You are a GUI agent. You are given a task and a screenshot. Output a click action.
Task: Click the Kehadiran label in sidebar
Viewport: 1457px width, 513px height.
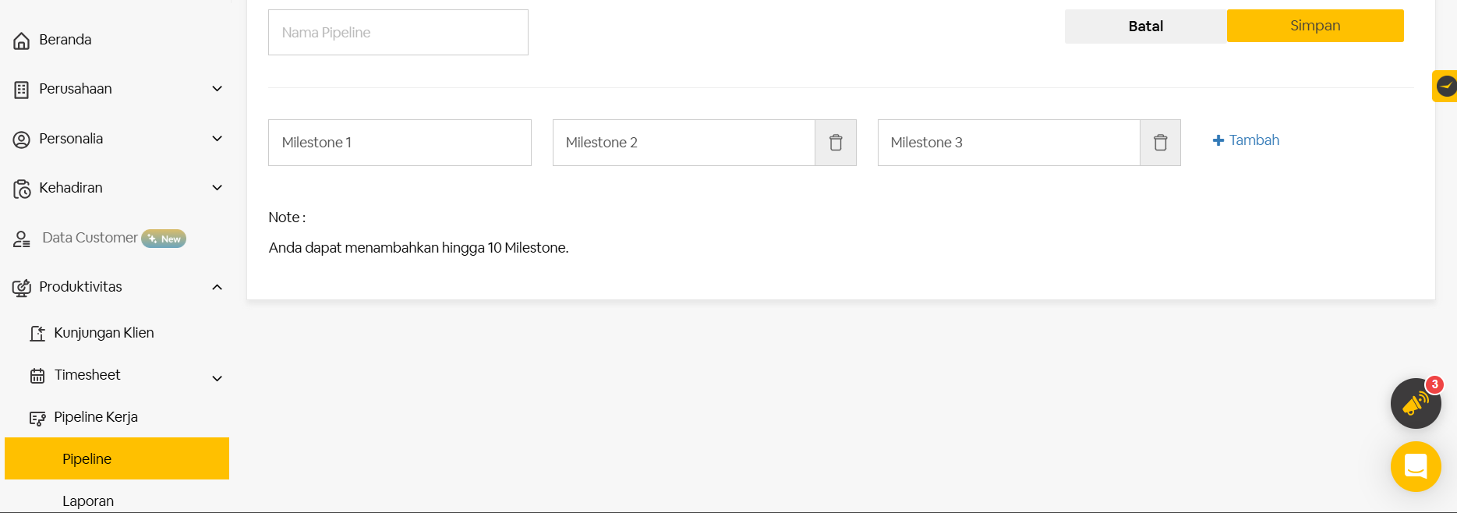click(x=71, y=188)
